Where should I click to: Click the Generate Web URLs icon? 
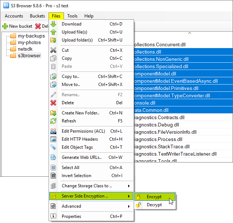[53, 157]
